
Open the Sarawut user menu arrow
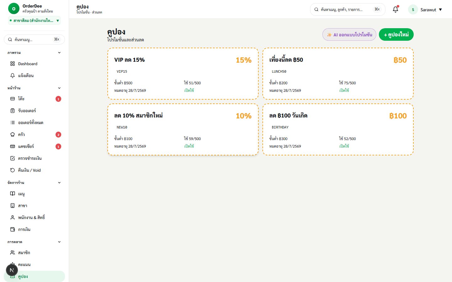440,10
